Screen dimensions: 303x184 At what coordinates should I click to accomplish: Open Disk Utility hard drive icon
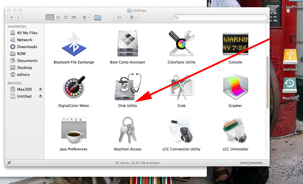pyautogui.click(x=128, y=87)
